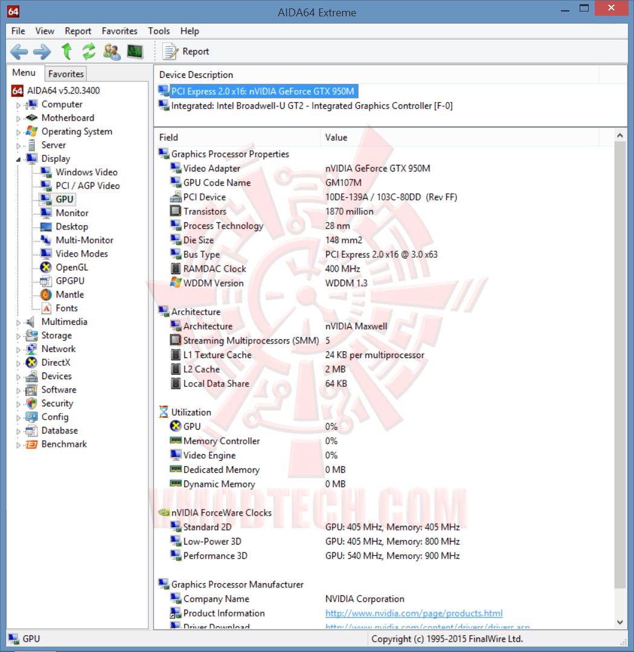This screenshot has height=652, width=634.
Task: Click the AIDA64 title bar logo
Action: click(13, 11)
